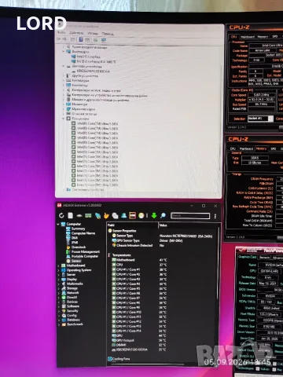Select Power Management in AIDA64 tree
This screenshot has width=283, height=377.
pos(86,251)
